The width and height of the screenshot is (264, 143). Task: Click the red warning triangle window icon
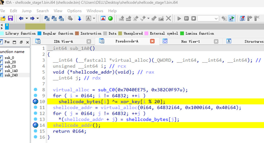pos(103,18)
